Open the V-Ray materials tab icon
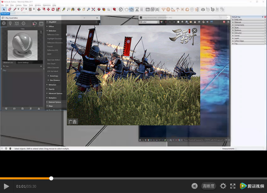Viewport: 267px width, 193px height. pyautogui.click(x=4, y=23)
